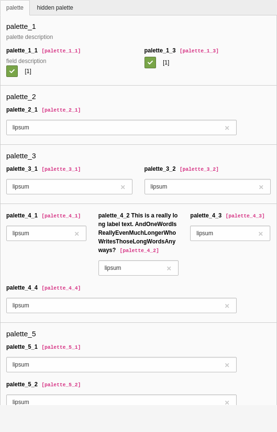Clear the palette_5_1 field with the x icon

227,365
